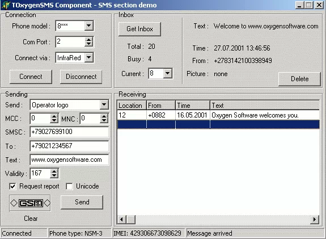
Task: Enable the Unicode checkbox
Action: point(69,186)
